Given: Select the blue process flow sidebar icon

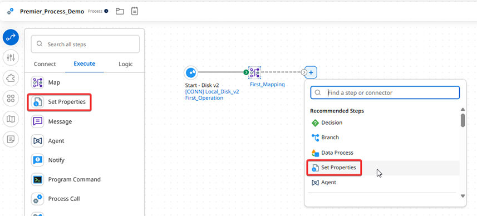Looking at the screenshot, I should click(11, 37).
